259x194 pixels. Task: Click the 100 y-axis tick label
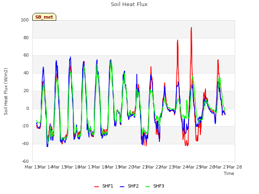25,20
